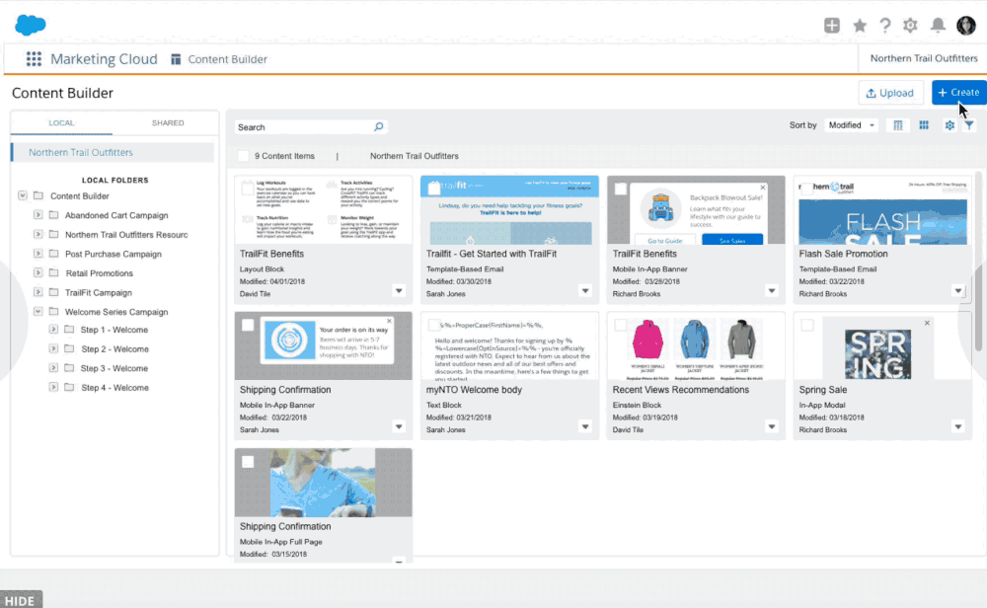Screen dimensions: 987x608
Task: Toggle the select-all content items checkbox
Action: pos(243,156)
